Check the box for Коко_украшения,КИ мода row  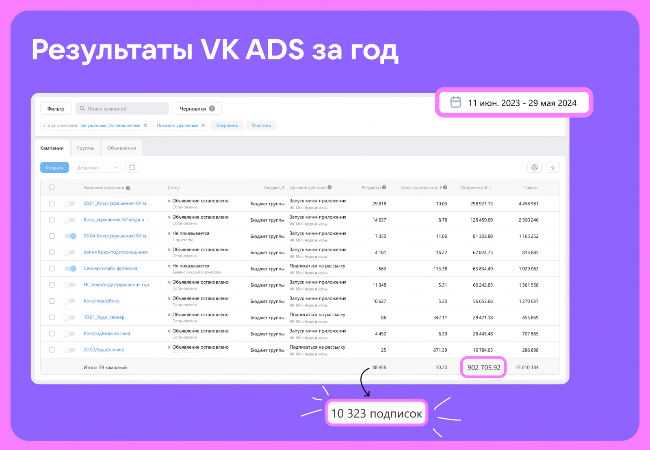point(52,220)
